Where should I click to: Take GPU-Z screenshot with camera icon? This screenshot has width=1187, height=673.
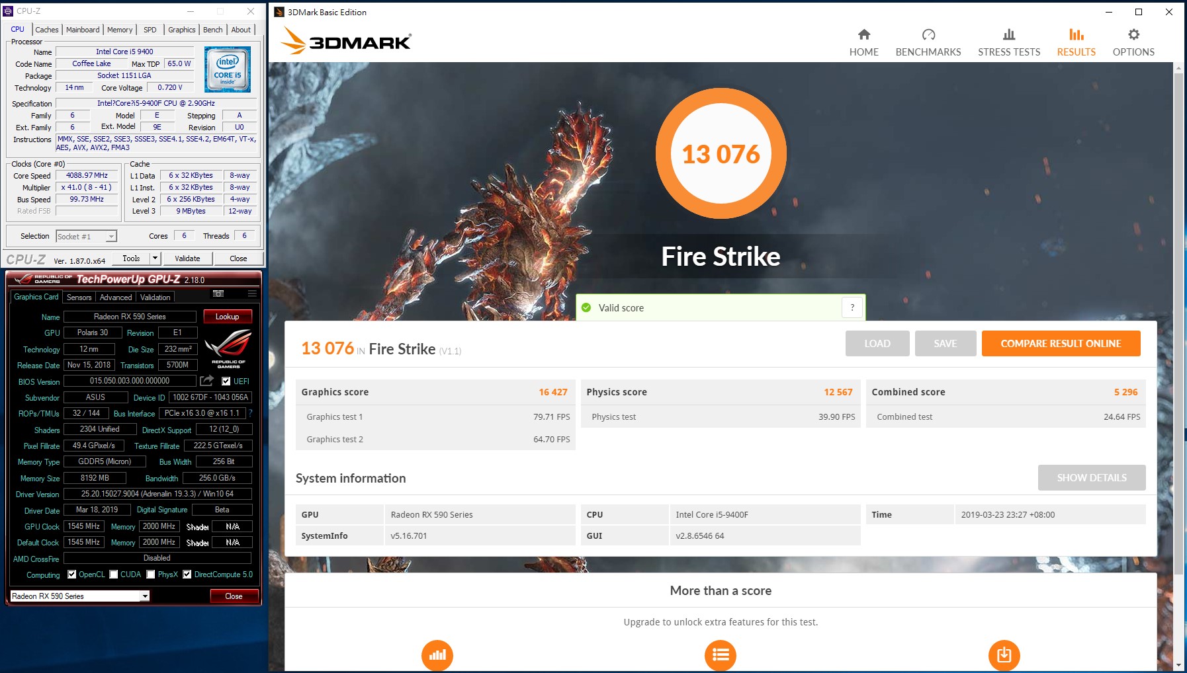click(x=218, y=294)
